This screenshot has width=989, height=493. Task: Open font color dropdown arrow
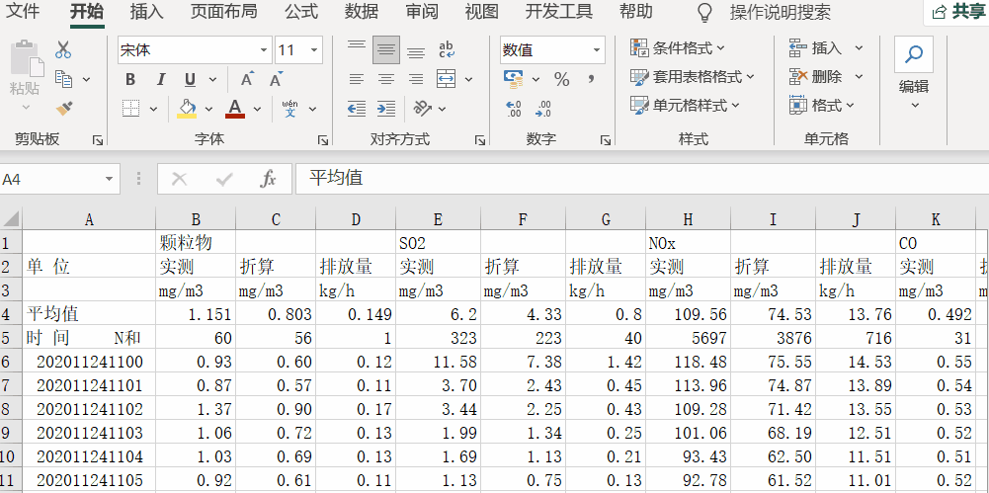[x=257, y=109]
